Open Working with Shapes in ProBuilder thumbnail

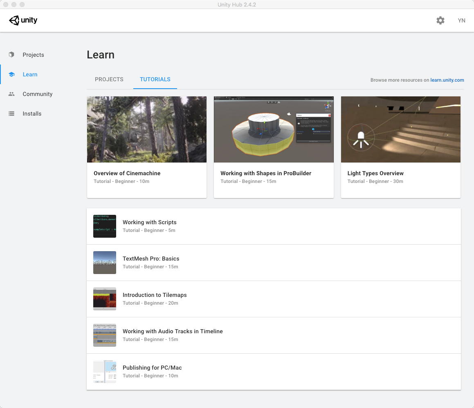274,129
